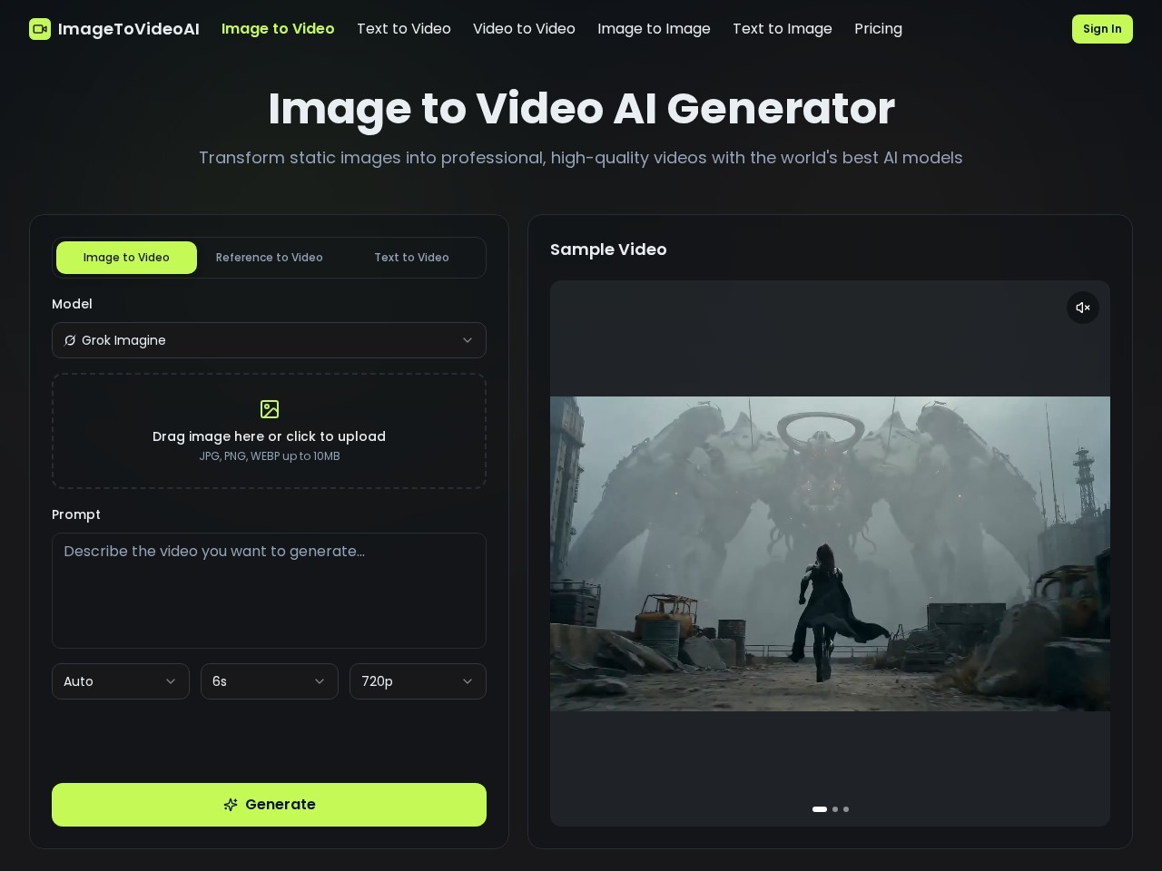This screenshot has height=871, width=1162.
Task: Click the Image to Video AI Generator heading
Action: (581, 109)
